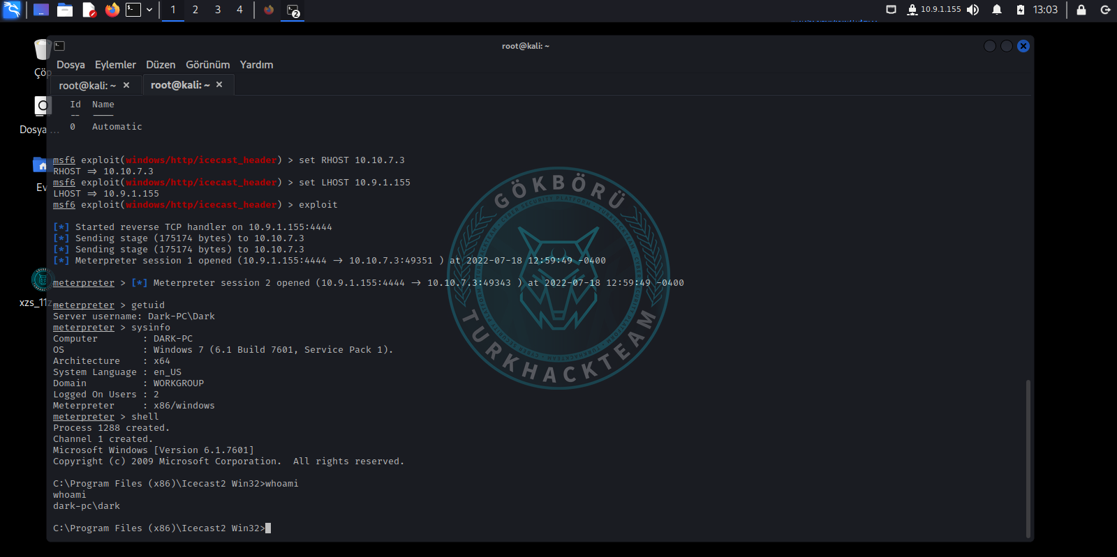
Task: Open the Kali applications menu
Action: tap(12, 10)
